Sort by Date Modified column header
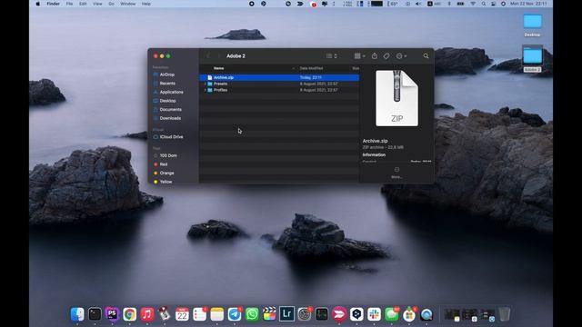This screenshot has width=582, height=327. (x=311, y=68)
